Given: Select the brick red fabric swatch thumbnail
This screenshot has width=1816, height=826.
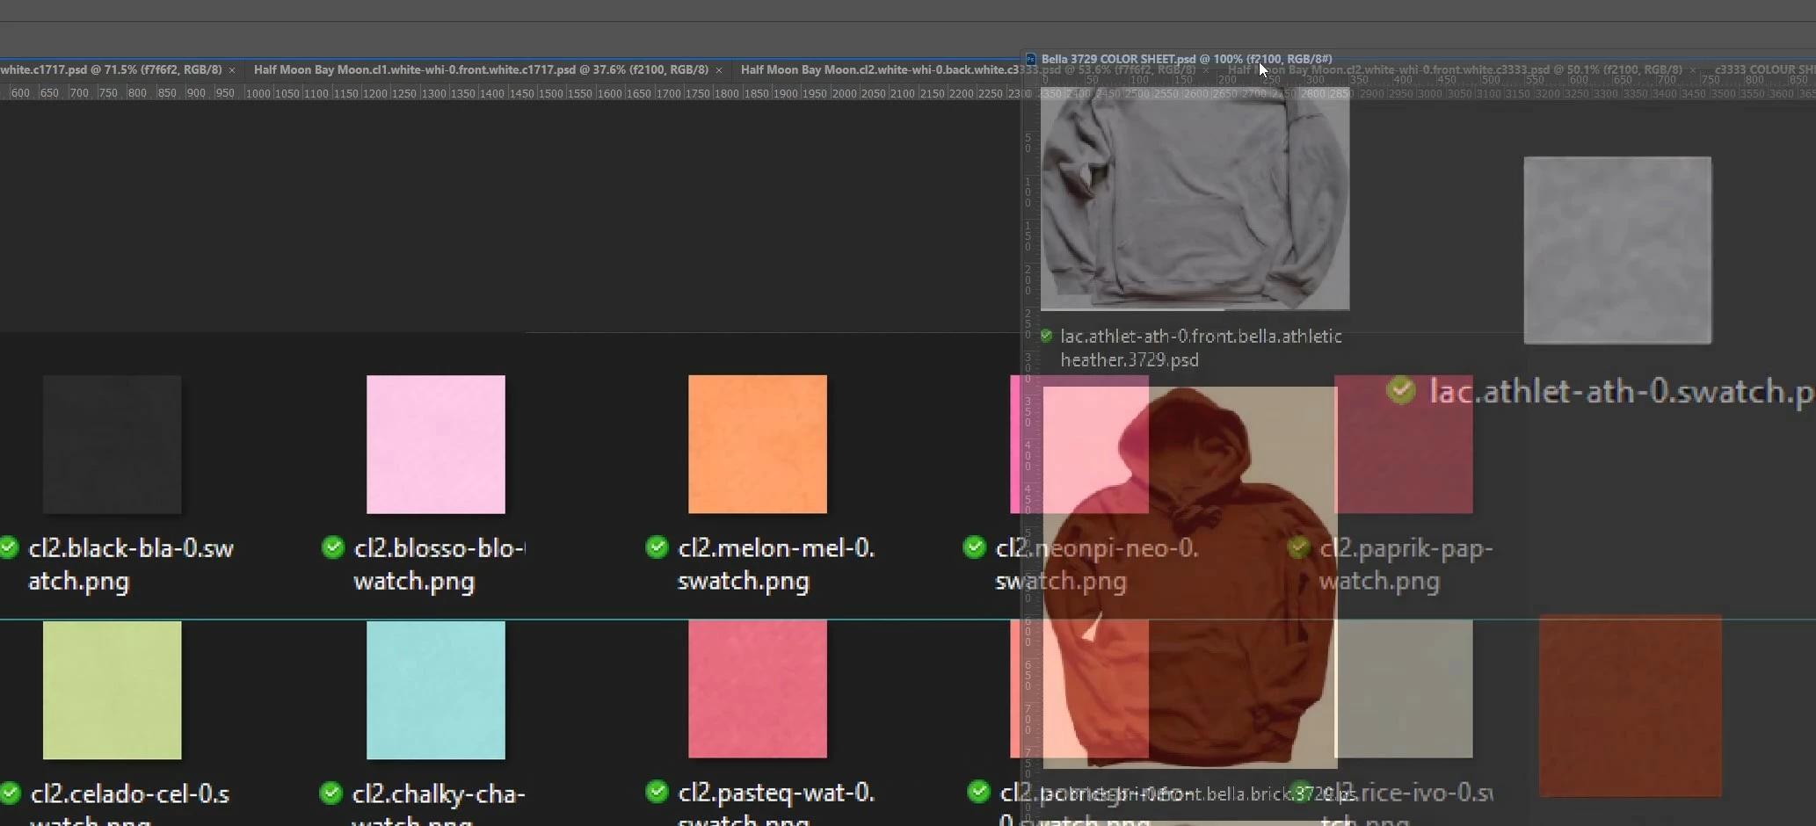Looking at the screenshot, I should (1631, 706).
